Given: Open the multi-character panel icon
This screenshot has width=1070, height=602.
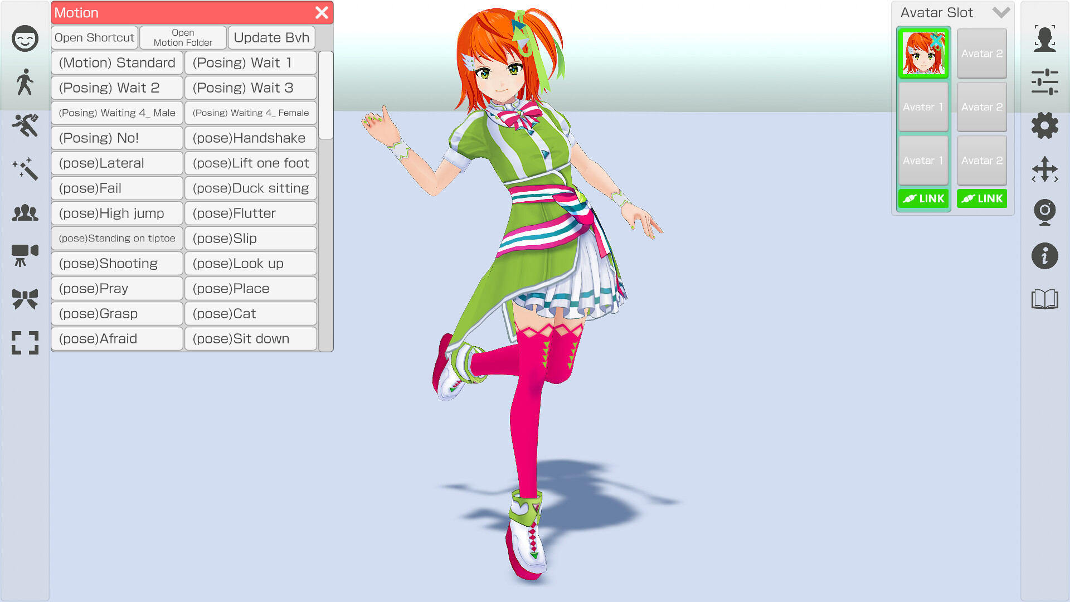Looking at the screenshot, I should pos(25,212).
